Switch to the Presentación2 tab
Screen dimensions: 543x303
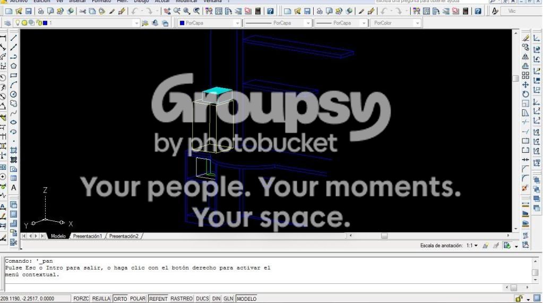(124, 236)
